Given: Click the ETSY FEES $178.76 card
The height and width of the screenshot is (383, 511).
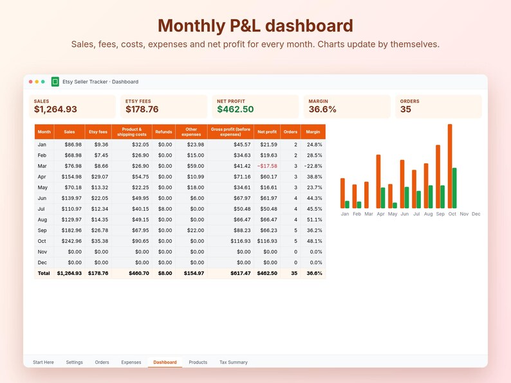Looking at the screenshot, I should click(x=164, y=107).
